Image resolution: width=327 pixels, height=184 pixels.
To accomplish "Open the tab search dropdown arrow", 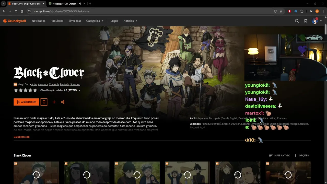I will (3, 4).
